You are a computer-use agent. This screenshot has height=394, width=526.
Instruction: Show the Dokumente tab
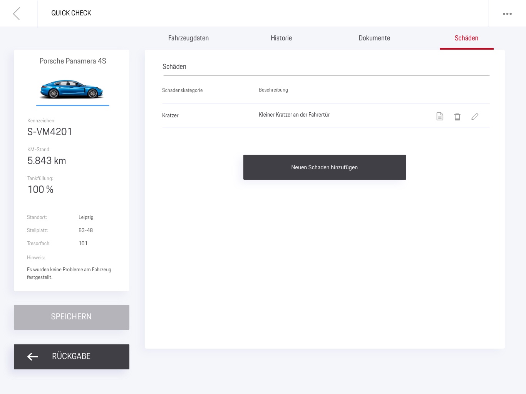[x=374, y=38]
